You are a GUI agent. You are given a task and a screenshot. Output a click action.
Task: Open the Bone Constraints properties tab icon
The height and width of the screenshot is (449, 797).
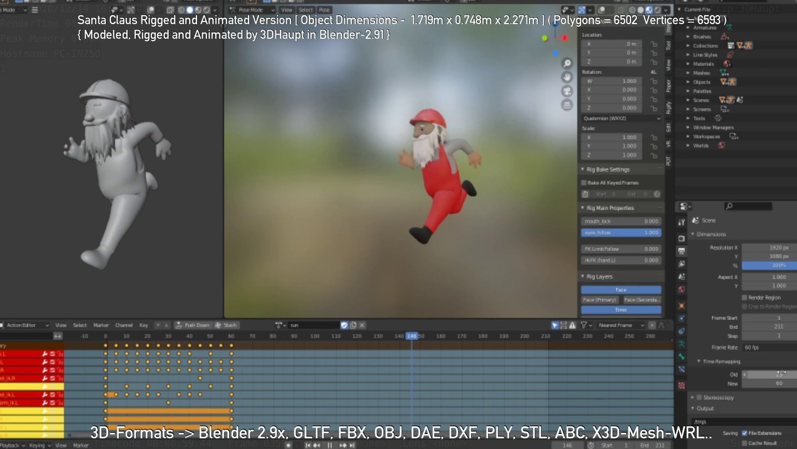pos(681,369)
